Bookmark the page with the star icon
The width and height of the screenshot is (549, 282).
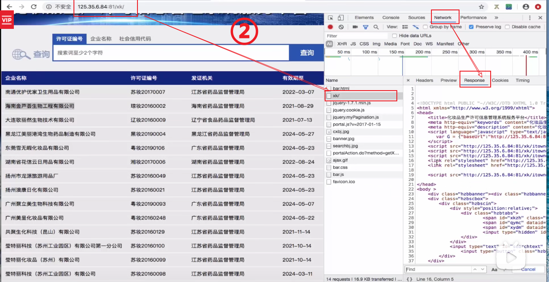coord(482,7)
